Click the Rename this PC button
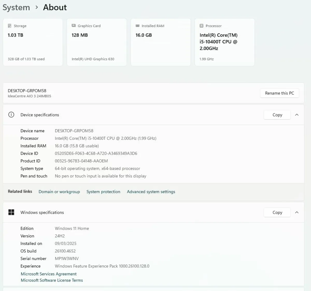The height and width of the screenshot is (291, 311). pos(279,93)
